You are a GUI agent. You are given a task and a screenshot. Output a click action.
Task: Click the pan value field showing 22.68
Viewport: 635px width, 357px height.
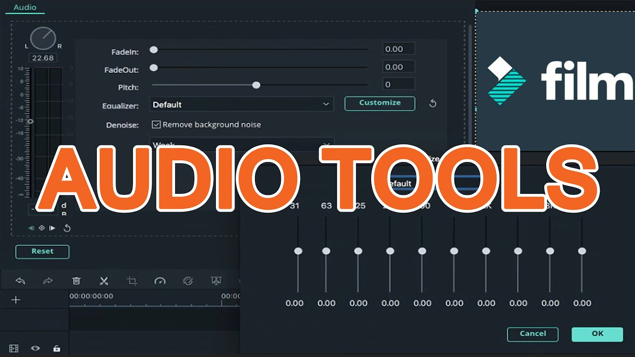click(43, 58)
